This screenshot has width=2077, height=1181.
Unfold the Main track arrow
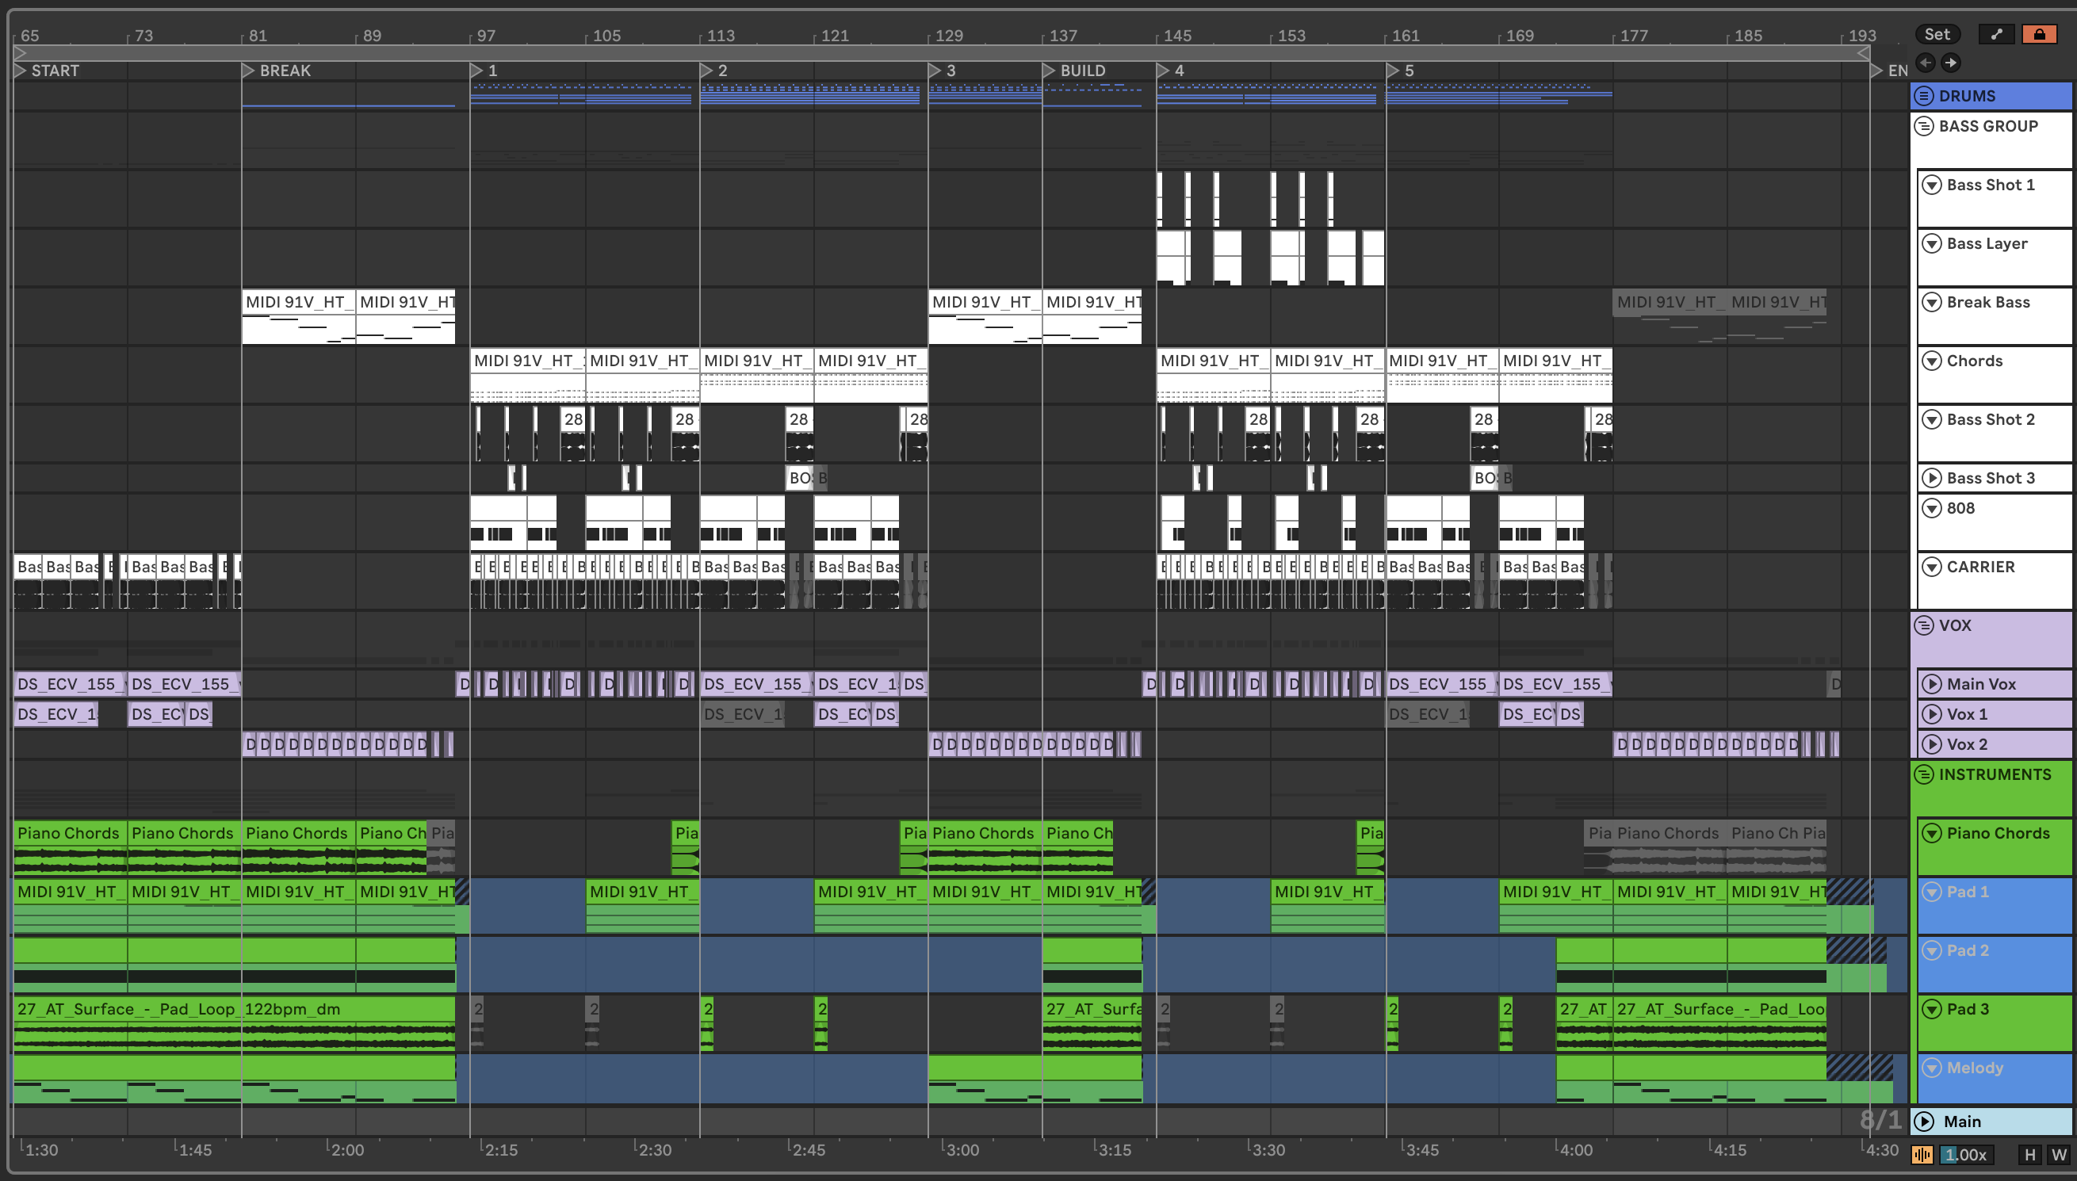click(1924, 1122)
